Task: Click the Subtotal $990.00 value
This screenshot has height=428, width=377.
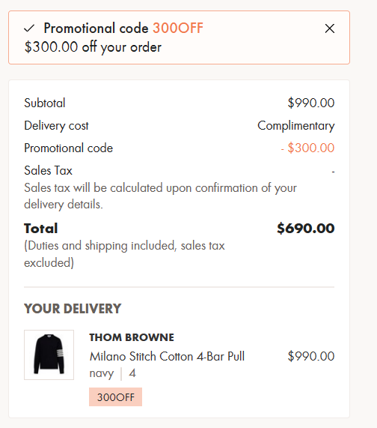Action: click(311, 103)
